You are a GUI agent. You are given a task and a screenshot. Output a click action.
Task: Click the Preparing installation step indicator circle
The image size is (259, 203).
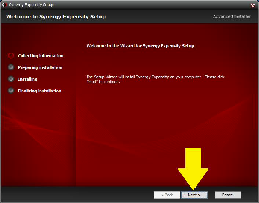(11, 67)
